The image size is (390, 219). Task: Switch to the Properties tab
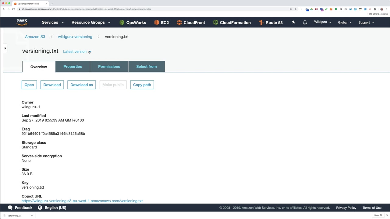coord(73,67)
